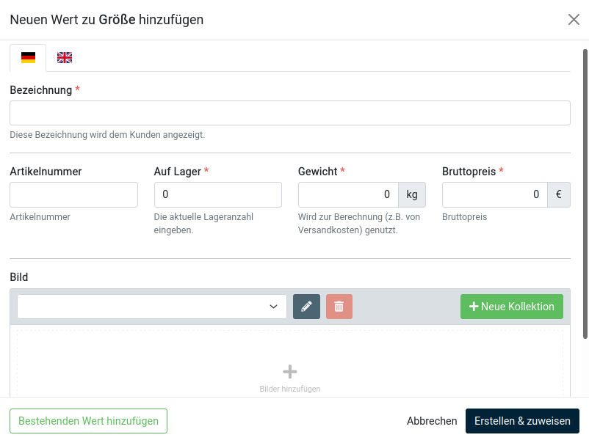Click the Abbrechen link
The height and width of the screenshot is (443, 589).
(432, 421)
